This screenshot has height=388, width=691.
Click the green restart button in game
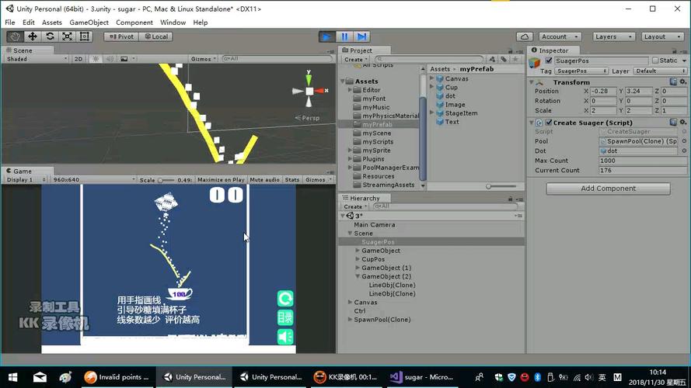(285, 299)
